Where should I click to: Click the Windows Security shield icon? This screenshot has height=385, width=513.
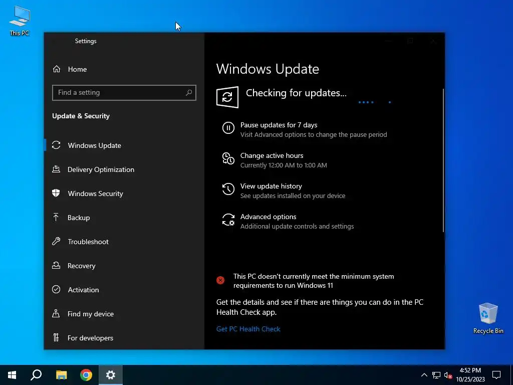coord(56,193)
